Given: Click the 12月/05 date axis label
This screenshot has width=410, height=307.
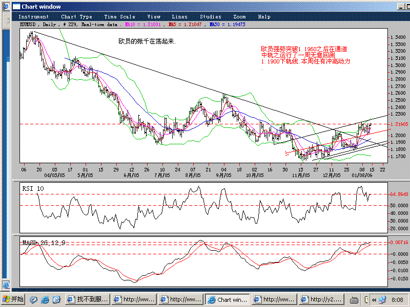Looking at the screenshot, I should coord(332,175).
